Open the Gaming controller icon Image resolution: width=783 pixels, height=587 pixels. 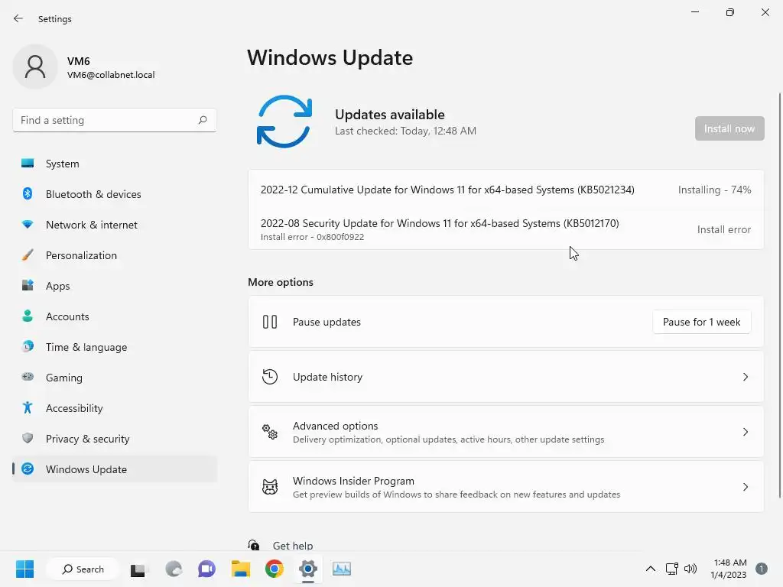(x=28, y=377)
